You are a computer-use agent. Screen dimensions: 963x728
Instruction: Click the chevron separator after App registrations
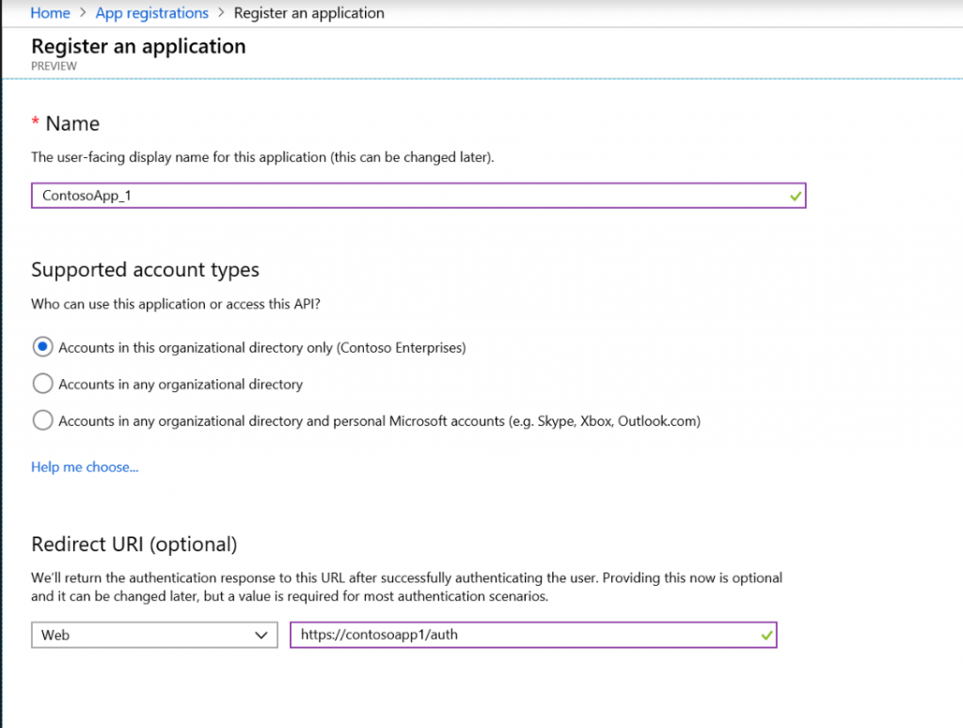221,13
